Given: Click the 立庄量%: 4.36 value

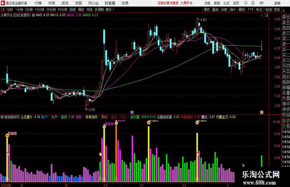Looking at the screenshot, I should coord(30,117).
